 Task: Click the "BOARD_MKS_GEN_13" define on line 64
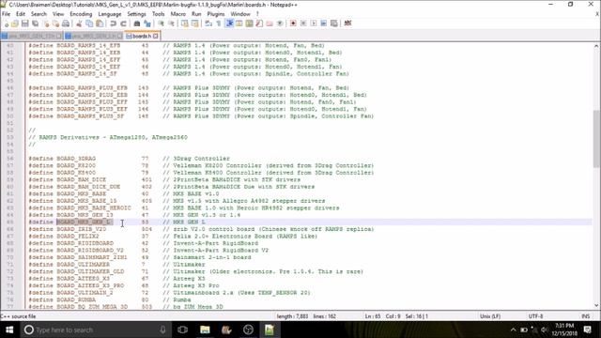(x=85, y=215)
